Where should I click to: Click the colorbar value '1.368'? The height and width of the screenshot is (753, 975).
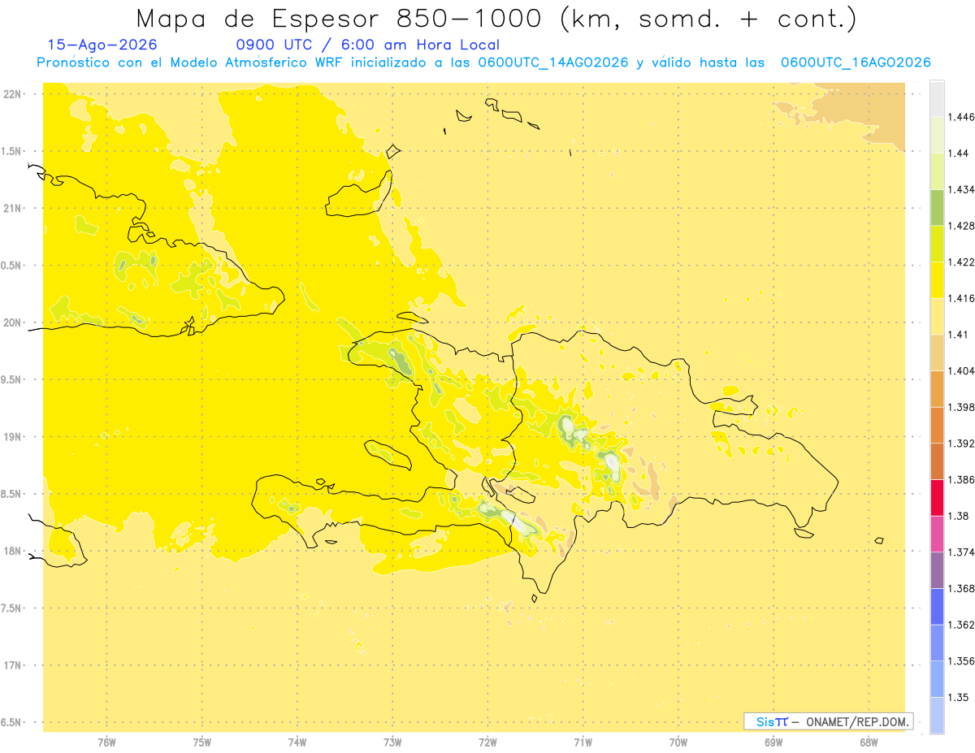tap(962, 588)
